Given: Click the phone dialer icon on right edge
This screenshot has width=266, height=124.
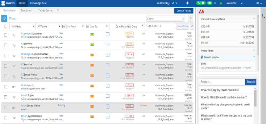Looking at the screenshot, I should (263, 16).
